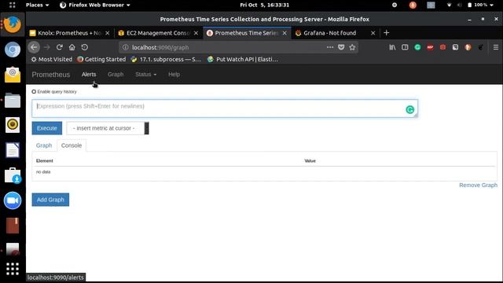Viewport: 503px width, 283px height.
Task: Click the Add Graph button
Action: click(50, 200)
